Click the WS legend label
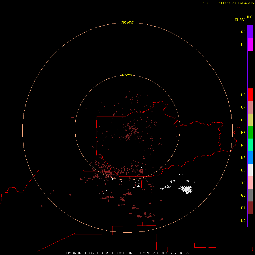 point(243,158)
